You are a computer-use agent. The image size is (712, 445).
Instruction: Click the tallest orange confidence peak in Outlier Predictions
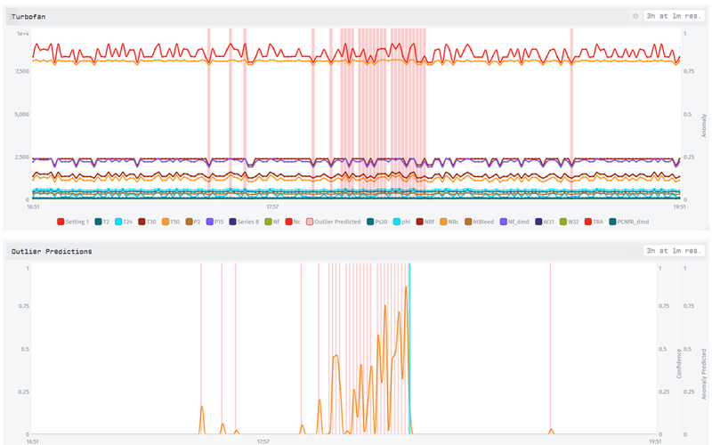click(x=406, y=287)
